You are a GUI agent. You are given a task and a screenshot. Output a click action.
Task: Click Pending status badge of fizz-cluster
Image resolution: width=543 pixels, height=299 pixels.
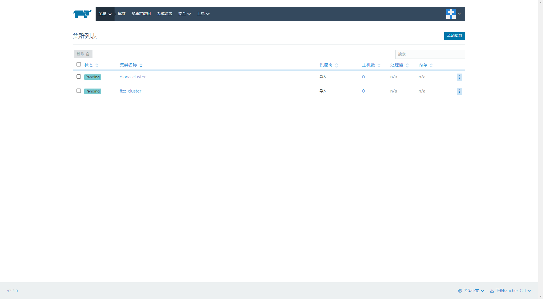(92, 91)
